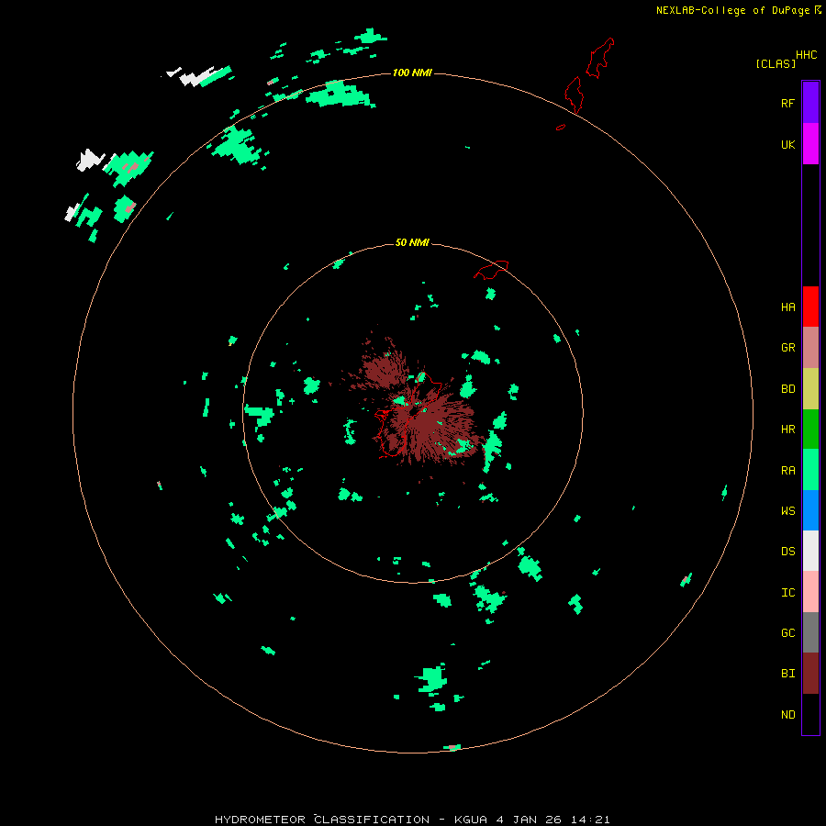Click the 4 JAN 26 date text
This screenshot has height=826, width=826.
click(530, 820)
